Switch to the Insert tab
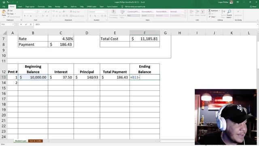The width and height of the screenshot is (259, 146). click(20, 6)
